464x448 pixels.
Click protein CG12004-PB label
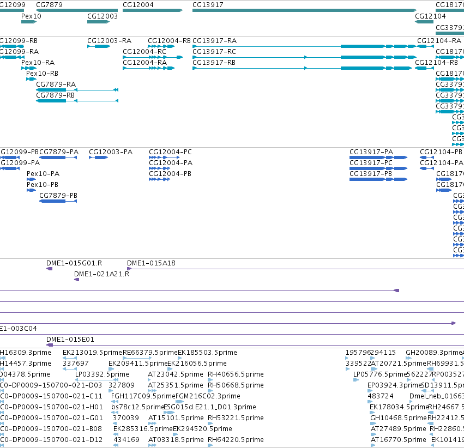pyautogui.click(x=170, y=174)
